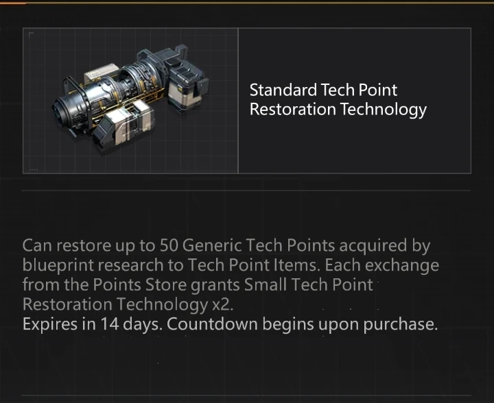This screenshot has height=403, width=494.
Task: Click the 'Standard Tech Point' title line
Action: click(x=323, y=90)
